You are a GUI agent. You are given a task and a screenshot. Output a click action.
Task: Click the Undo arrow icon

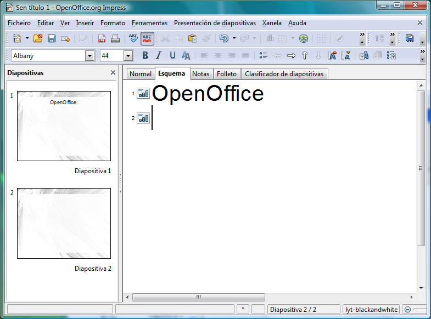point(223,38)
